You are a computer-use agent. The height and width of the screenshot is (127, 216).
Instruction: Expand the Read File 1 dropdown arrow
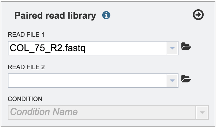[172, 48]
